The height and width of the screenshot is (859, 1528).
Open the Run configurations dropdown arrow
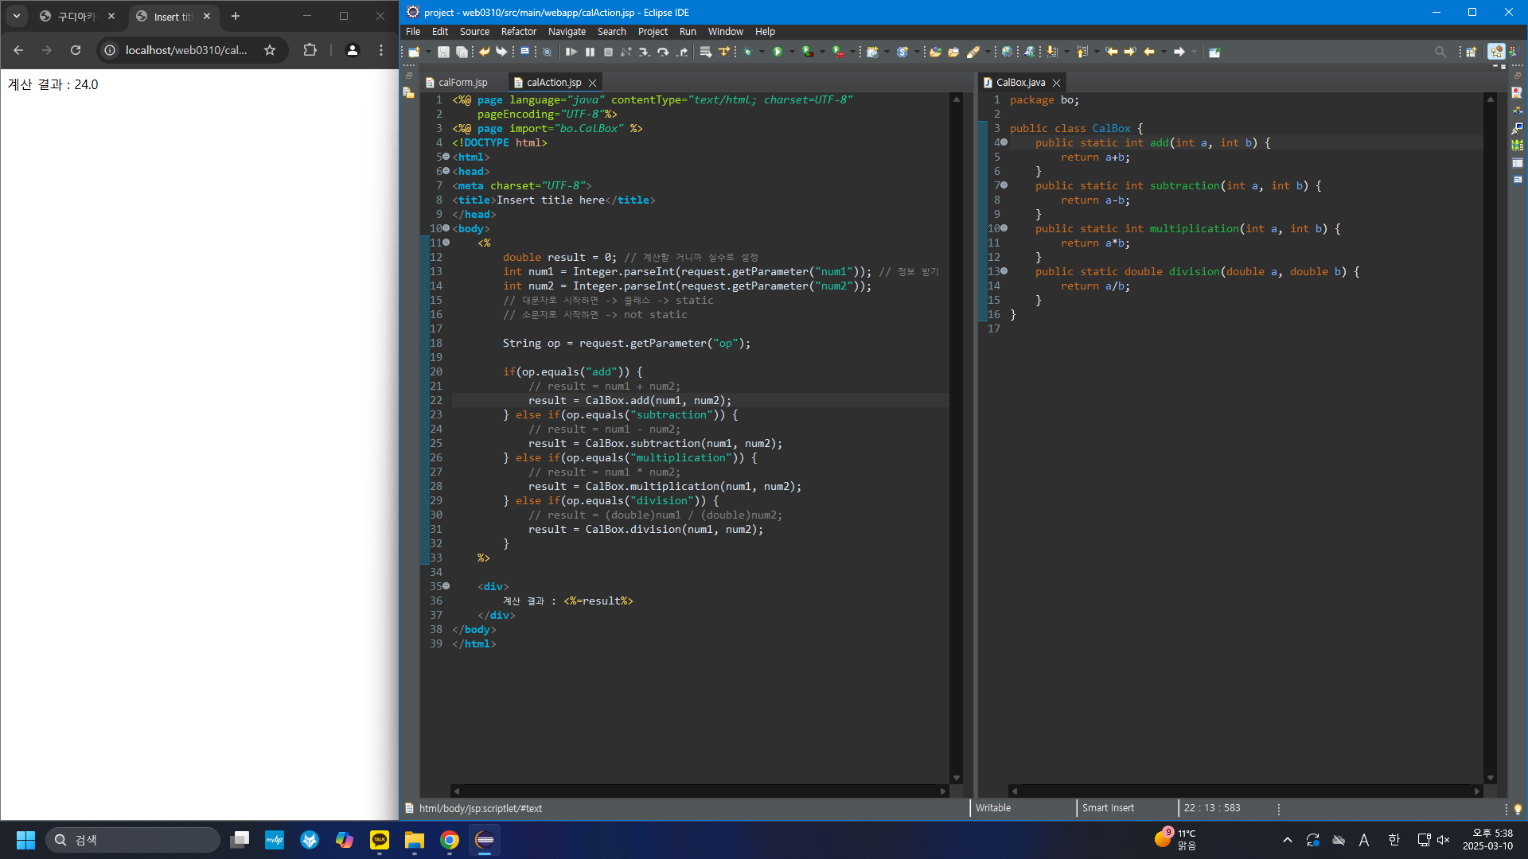tap(792, 52)
